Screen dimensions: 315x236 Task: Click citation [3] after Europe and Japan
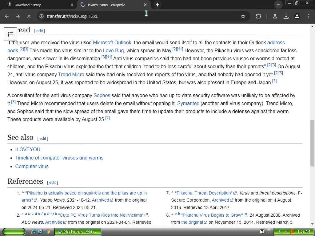pyautogui.click(x=274, y=81)
